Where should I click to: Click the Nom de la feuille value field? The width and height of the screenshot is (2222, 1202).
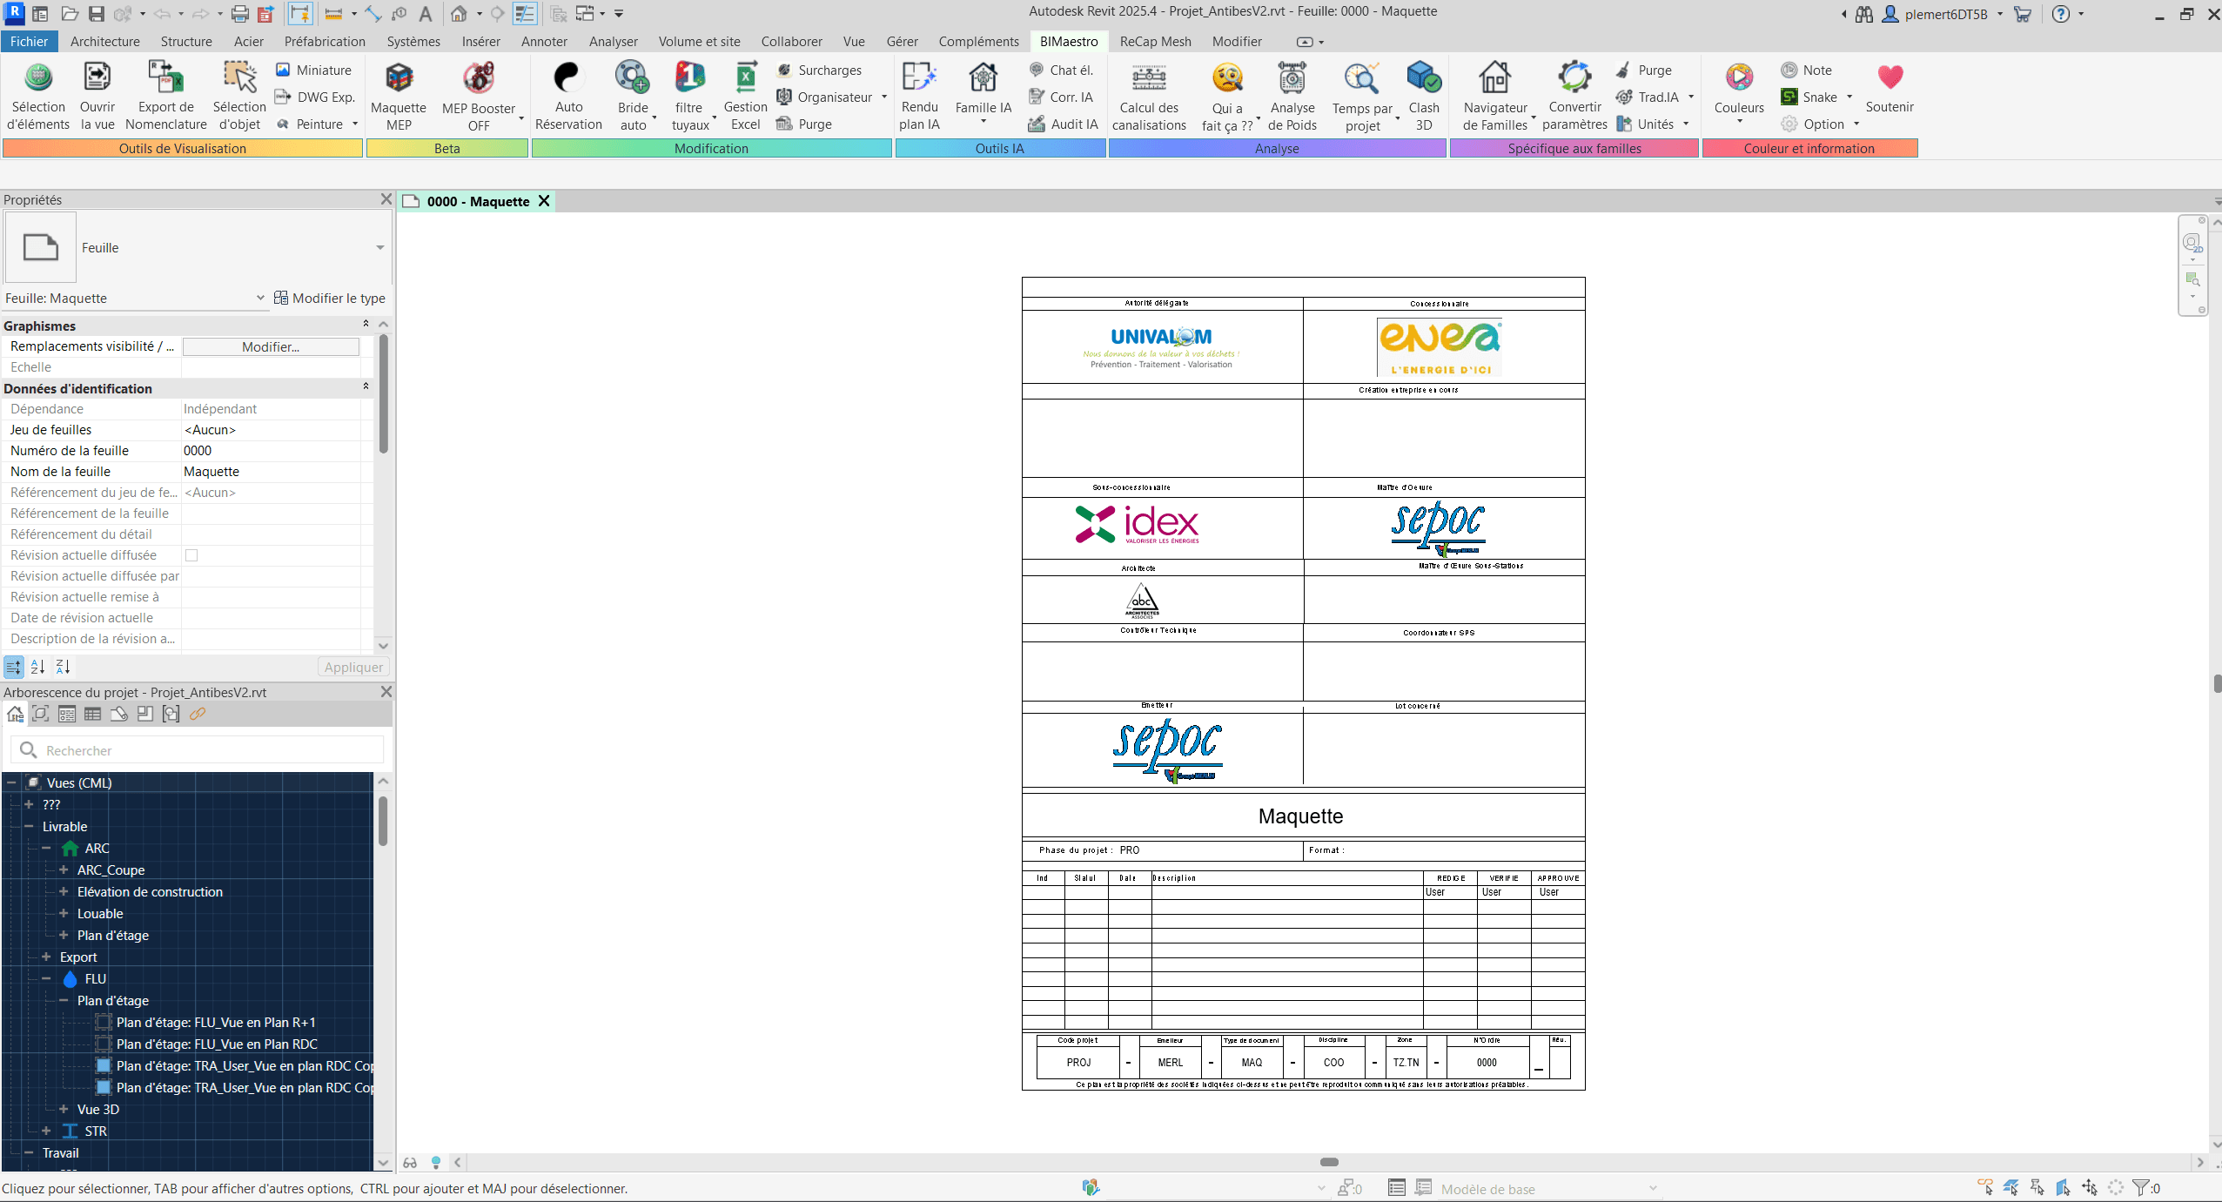[x=271, y=472]
